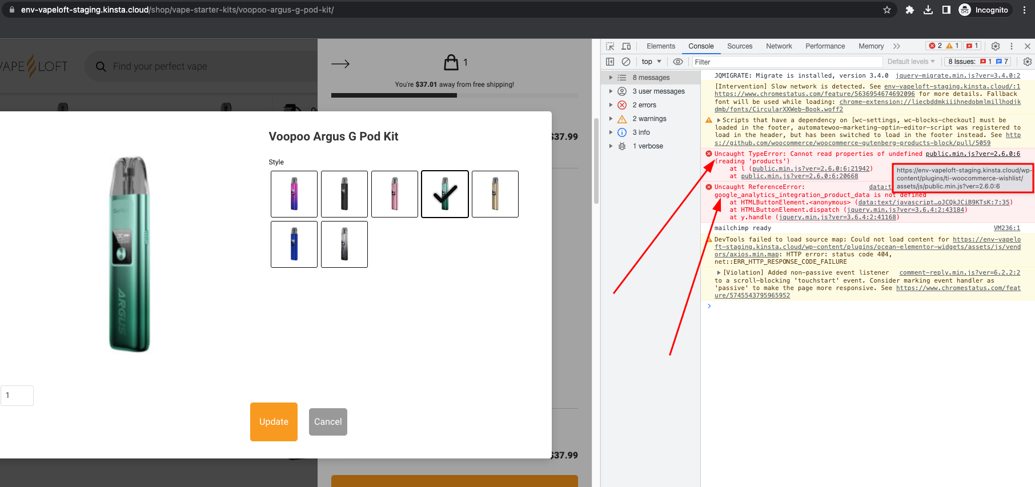
Task: Open the VM236:1 source link
Action: pyautogui.click(x=1006, y=228)
